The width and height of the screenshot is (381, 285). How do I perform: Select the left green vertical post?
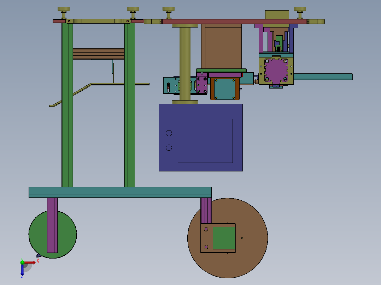67,105
